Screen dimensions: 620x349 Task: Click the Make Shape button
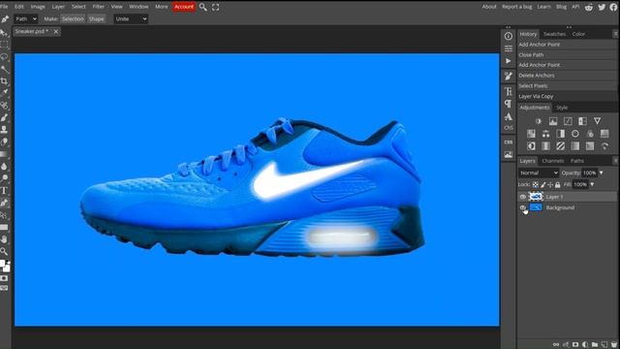pyautogui.click(x=96, y=19)
